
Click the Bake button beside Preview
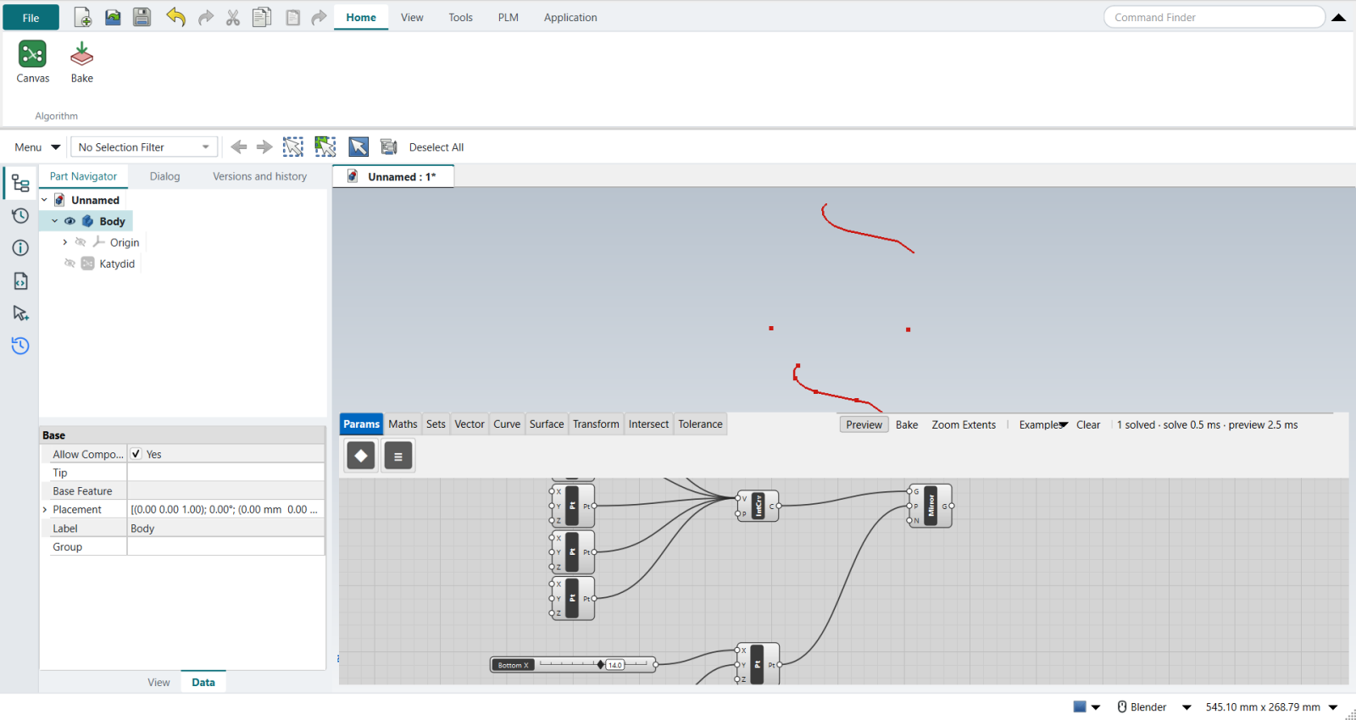[x=907, y=424]
